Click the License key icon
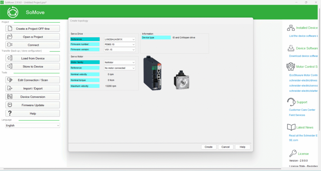This screenshot has height=171, width=321. click(293, 153)
